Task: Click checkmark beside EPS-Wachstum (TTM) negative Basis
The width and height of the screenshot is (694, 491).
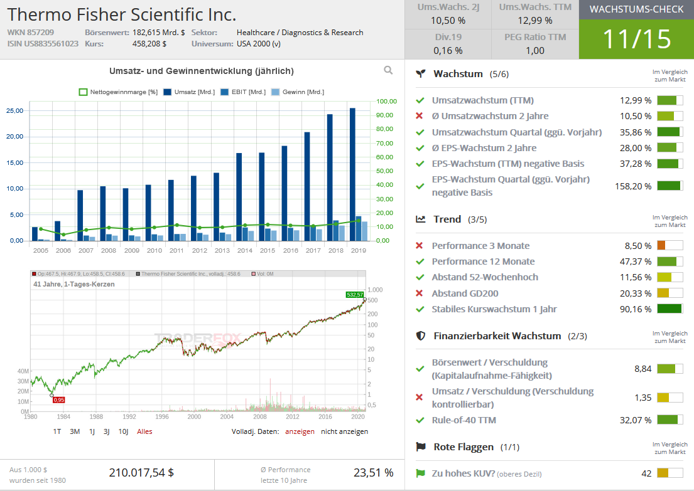Action: (x=420, y=164)
